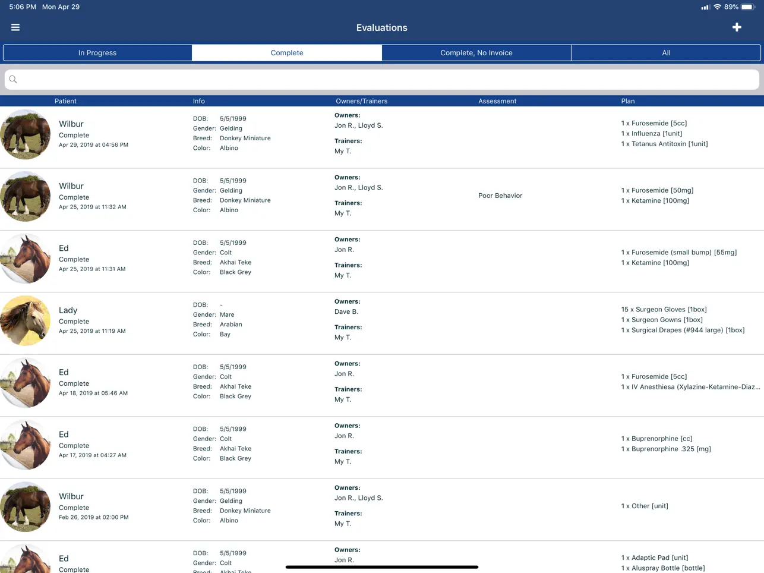Click 1 x Other [unit] plan item
Screen dimensions: 764x573
[x=645, y=506]
